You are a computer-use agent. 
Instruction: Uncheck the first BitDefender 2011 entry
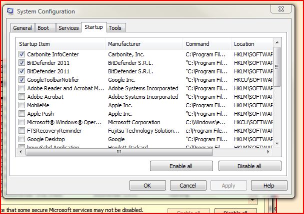tap(21, 63)
